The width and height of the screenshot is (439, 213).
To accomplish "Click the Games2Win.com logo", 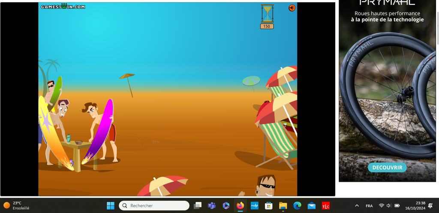I will point(63,7).
